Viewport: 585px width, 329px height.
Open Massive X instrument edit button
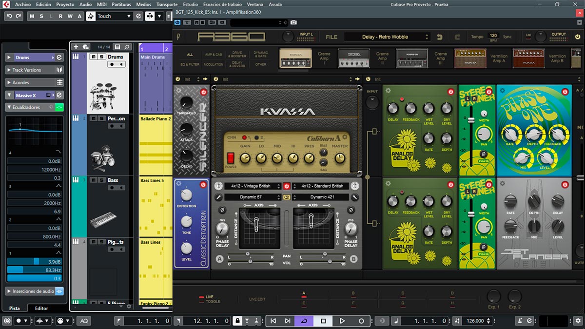tap(59, 95)
